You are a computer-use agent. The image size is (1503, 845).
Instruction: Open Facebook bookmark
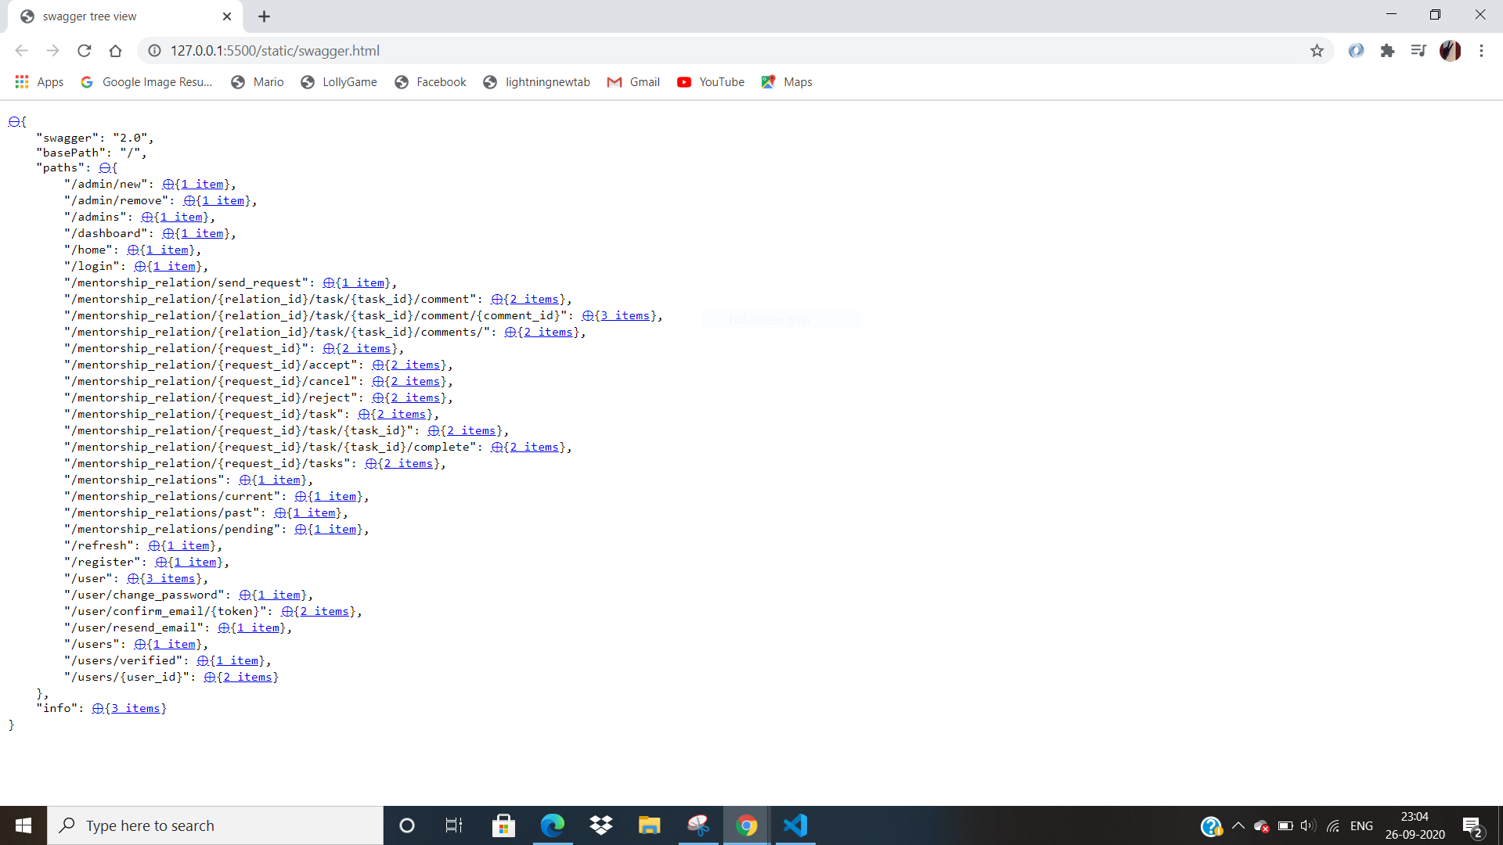click(431, 82)
